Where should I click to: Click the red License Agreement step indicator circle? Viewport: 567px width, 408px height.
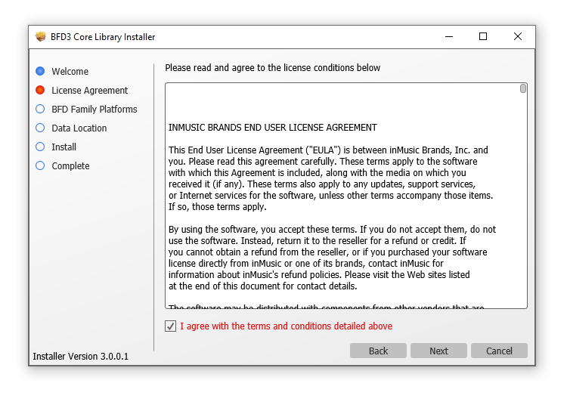[40, 90]
